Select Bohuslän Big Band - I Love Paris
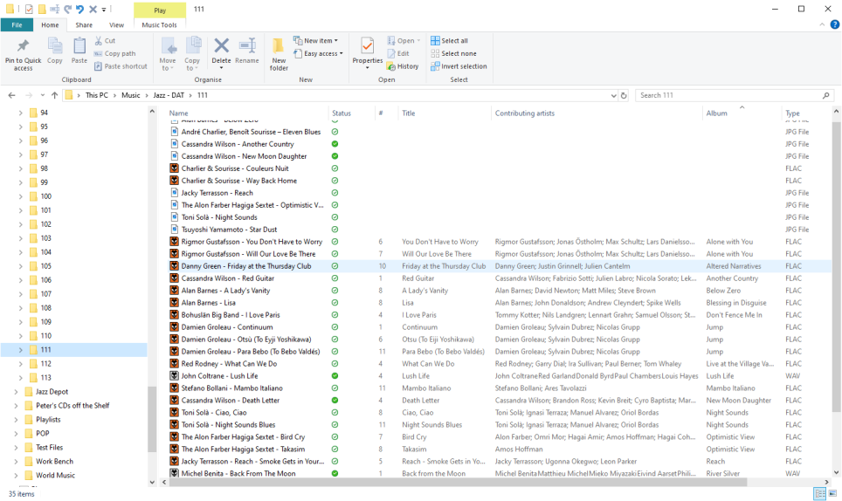Image resolution: width=842 pixels, height=501 pixels. tap(231, 315)
